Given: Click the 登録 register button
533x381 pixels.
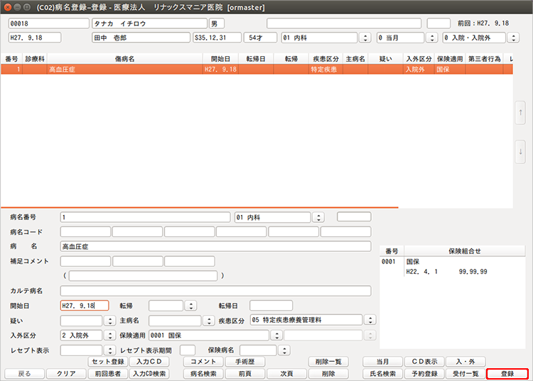Looking at the screenshot, I should click(x=507, y=373).
